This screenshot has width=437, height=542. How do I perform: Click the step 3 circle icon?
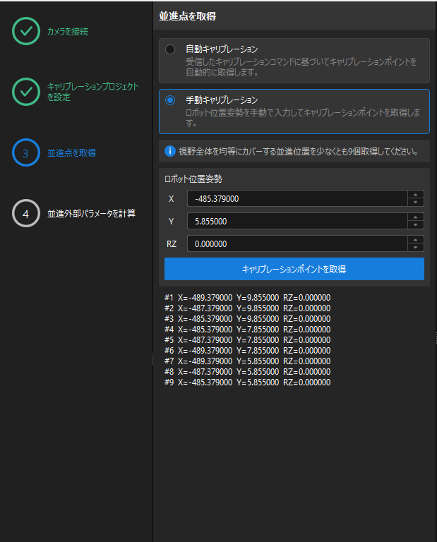(26, 152)
